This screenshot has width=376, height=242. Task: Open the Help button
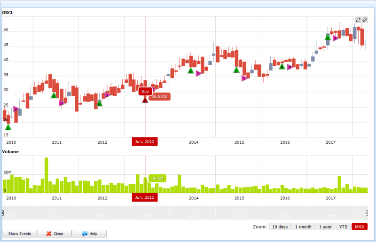tap(90, 234)
